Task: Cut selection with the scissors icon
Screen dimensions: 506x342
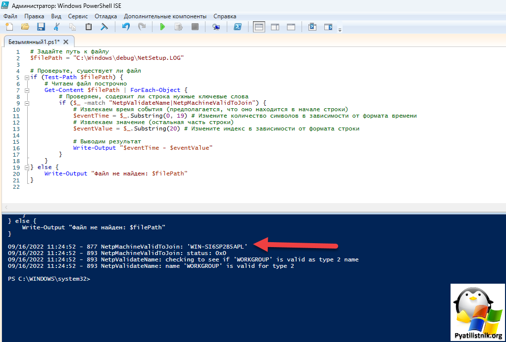Action: coord(57,27)
